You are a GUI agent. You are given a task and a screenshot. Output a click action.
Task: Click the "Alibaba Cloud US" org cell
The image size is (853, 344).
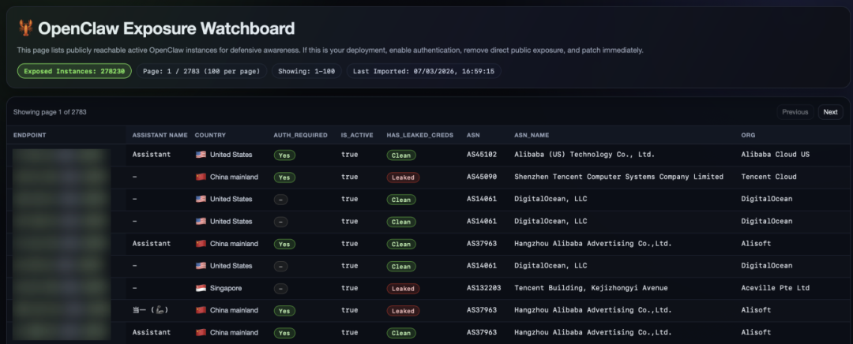(775, 155)
